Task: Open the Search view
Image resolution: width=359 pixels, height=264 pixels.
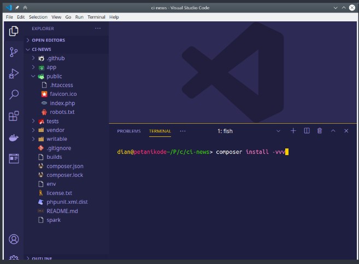Action: coord(14,94)
